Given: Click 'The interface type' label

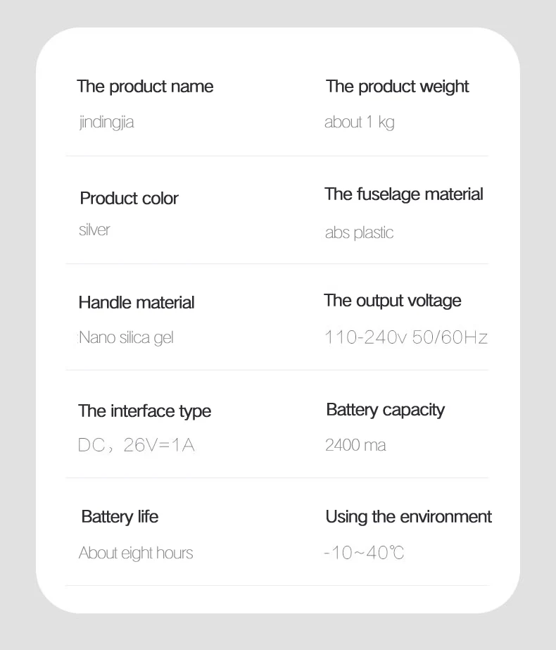Looking at the screenshot, I should pyautogui.click(x=144, y=411).
